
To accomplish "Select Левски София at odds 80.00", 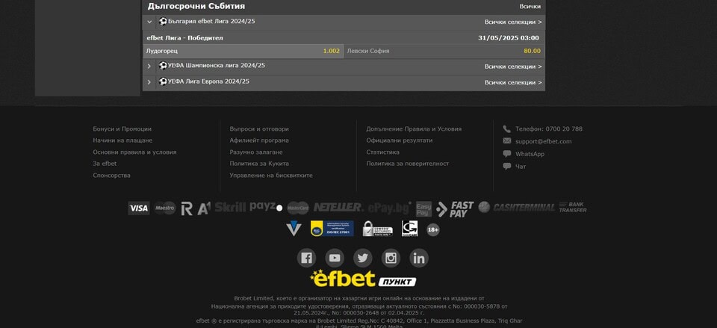I will [x=444, y=52].
